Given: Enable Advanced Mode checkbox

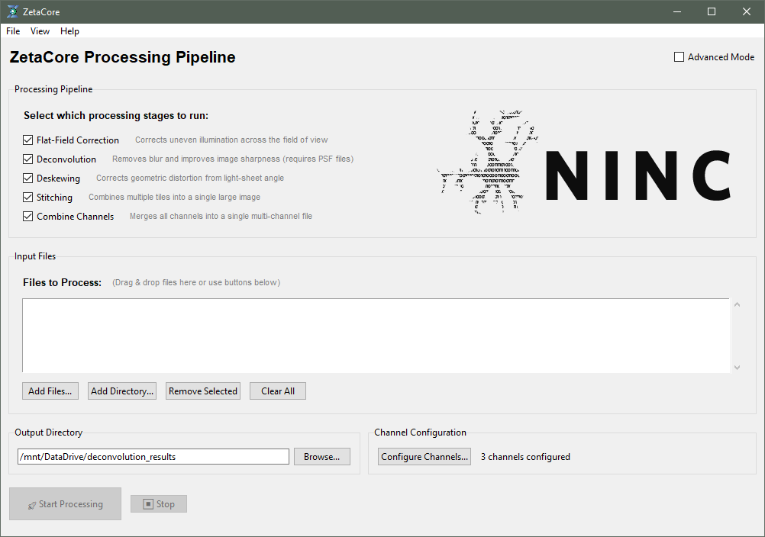Looking at the screenshot, I should coord(679,57).
